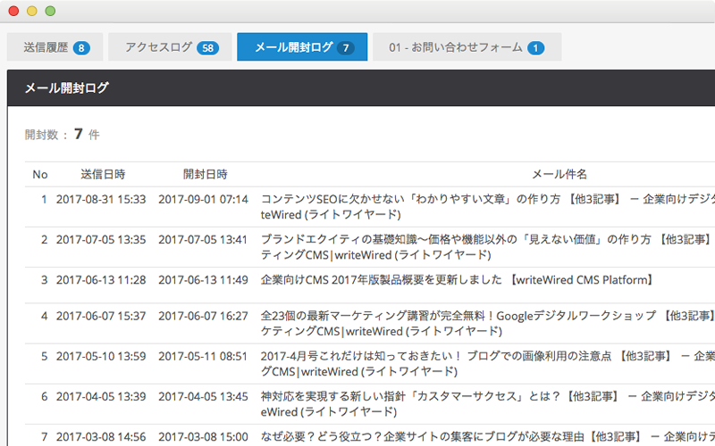Click the 8 badge on 送信履歴
The height and width of the screenshot is (446, 715).
tap(81, 48)
